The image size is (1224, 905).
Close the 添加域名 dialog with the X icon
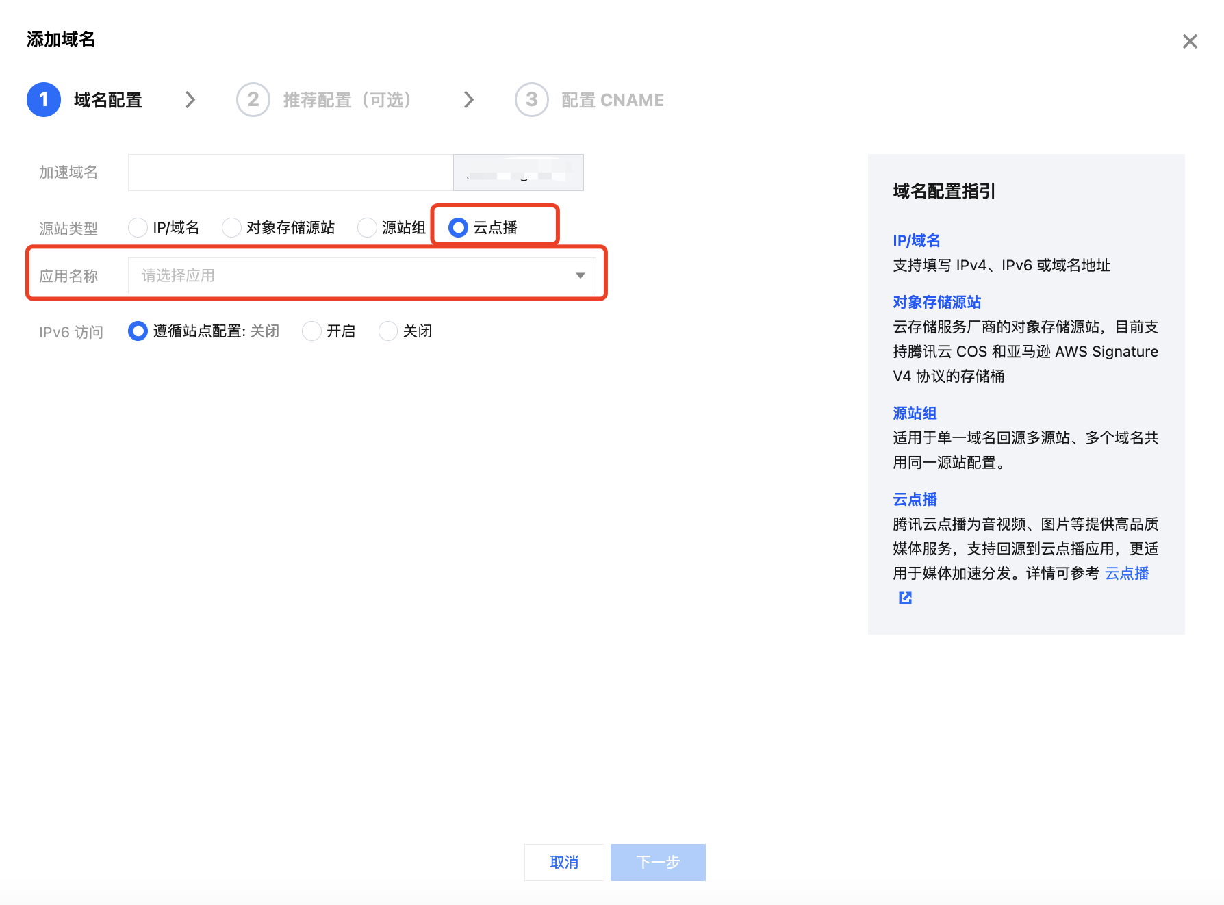(x=1189, y=42)
